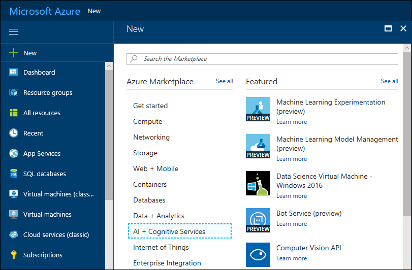Click the New blade scrollbar thumb
The image size is (412, 270).
[407, 134]
